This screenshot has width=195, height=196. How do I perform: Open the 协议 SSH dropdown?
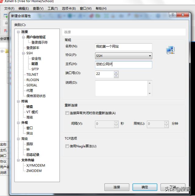coord(123,56)
